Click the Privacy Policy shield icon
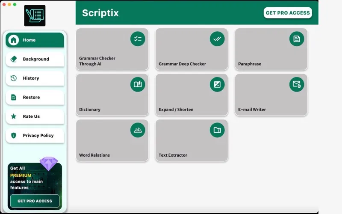 point(14,135)
